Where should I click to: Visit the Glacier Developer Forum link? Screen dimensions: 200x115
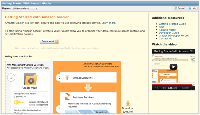173,36
